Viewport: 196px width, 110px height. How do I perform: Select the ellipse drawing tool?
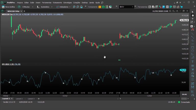(192, 51)
